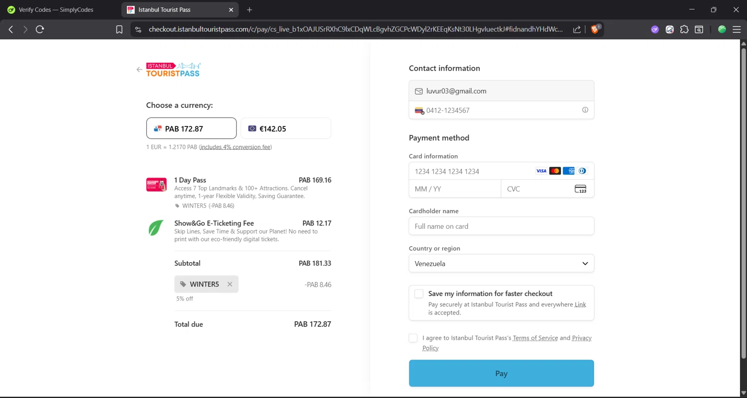The width and height of the screenshot is (747, 398).
Task: Click the Payment method heading
Action: [439, 138]
